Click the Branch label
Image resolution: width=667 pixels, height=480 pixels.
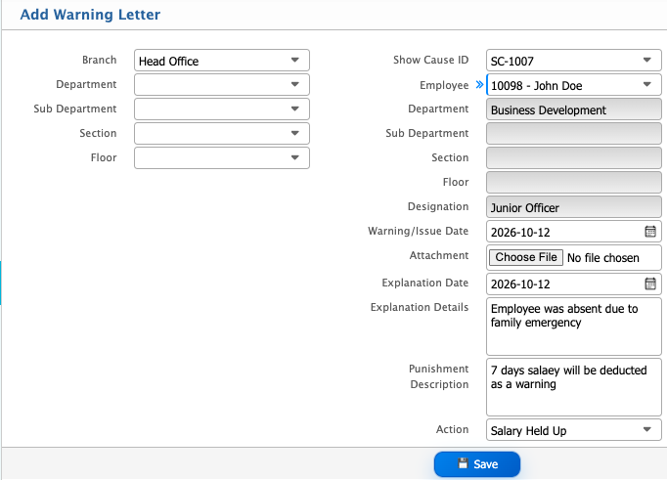pos(99,60)
